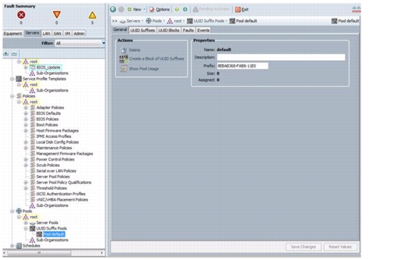Switch to the Equipment tab

pos(12,34)
